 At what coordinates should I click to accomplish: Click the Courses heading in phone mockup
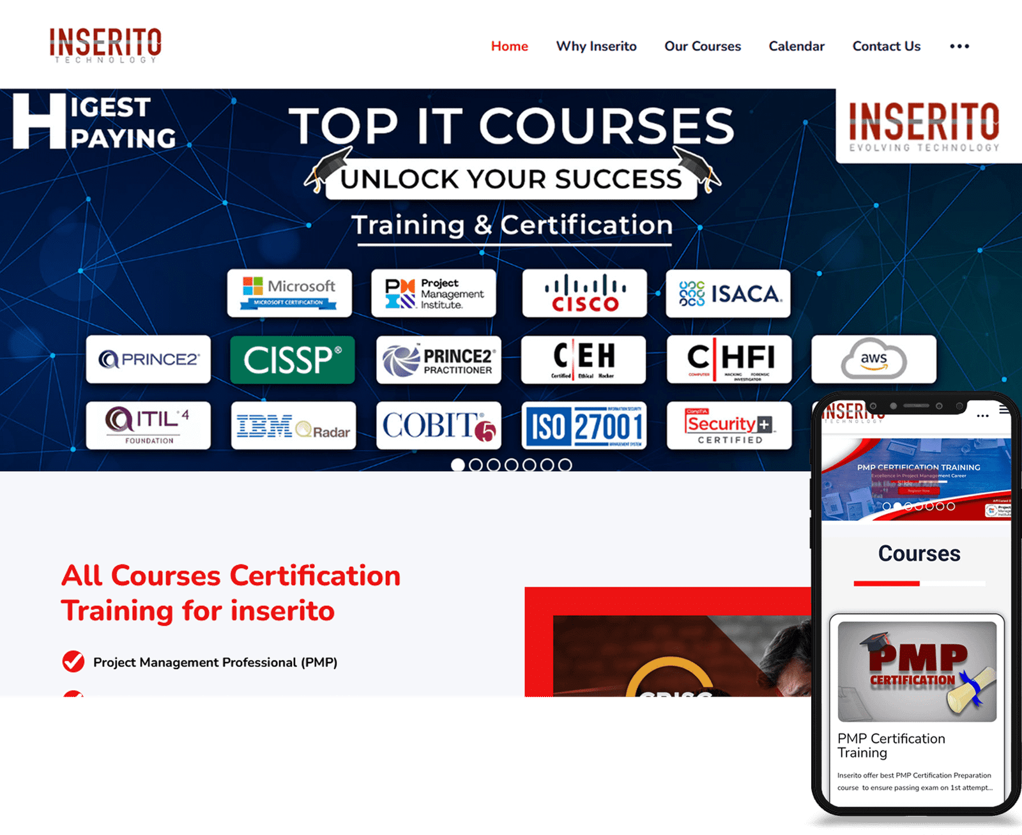pos(919,553)
